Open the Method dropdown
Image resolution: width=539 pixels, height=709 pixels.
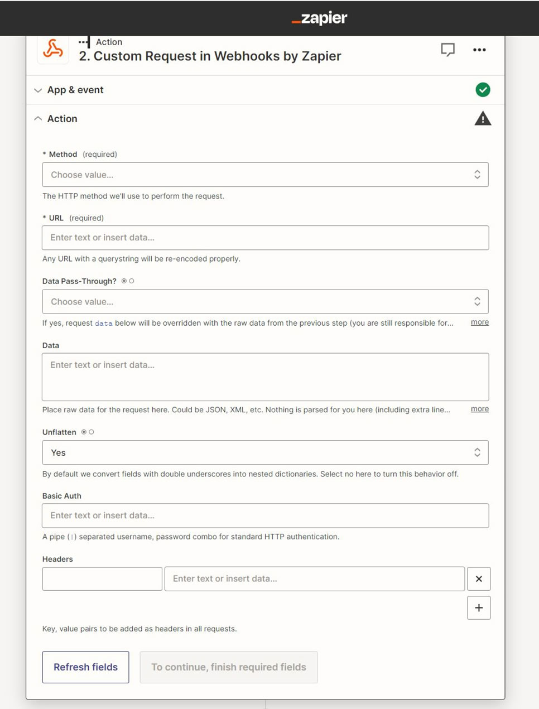[x=265, y=175]
